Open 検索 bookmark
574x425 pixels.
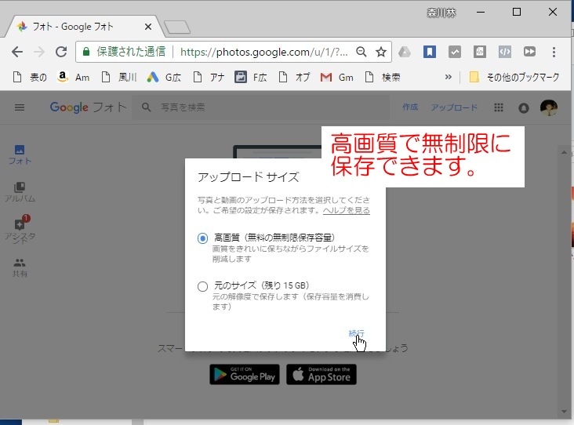pos(383,78)
